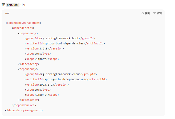175x119 pixels.
Task: Click the first pom type line
Action: (38, 54)
